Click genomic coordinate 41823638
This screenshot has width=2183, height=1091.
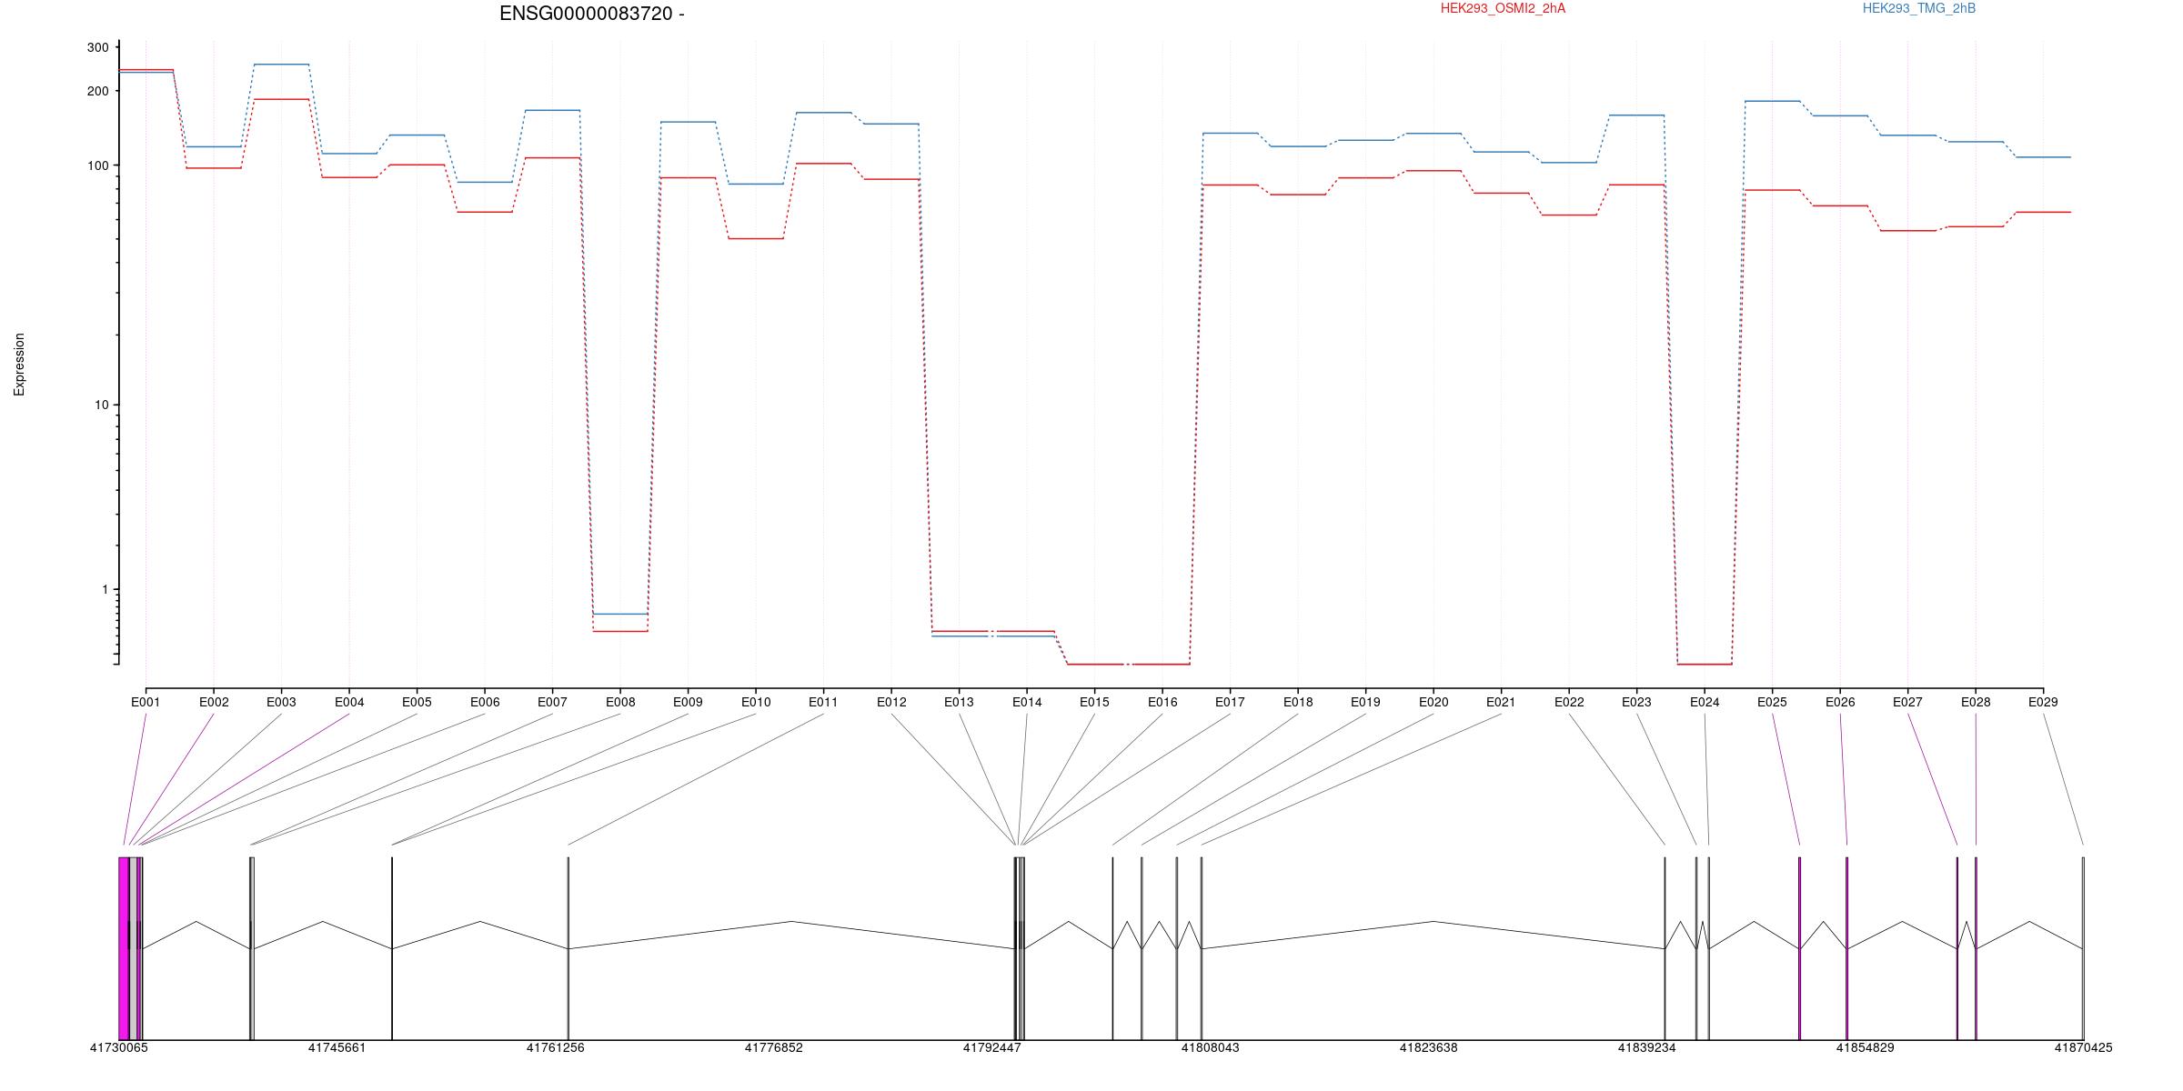(x=1428, y=1047)
